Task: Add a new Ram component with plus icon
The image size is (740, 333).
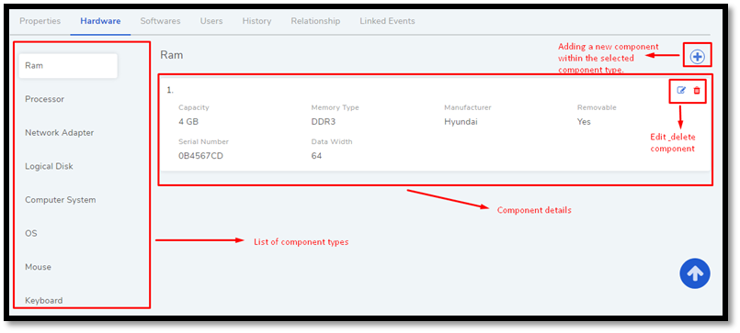Action: pos(697,57)
